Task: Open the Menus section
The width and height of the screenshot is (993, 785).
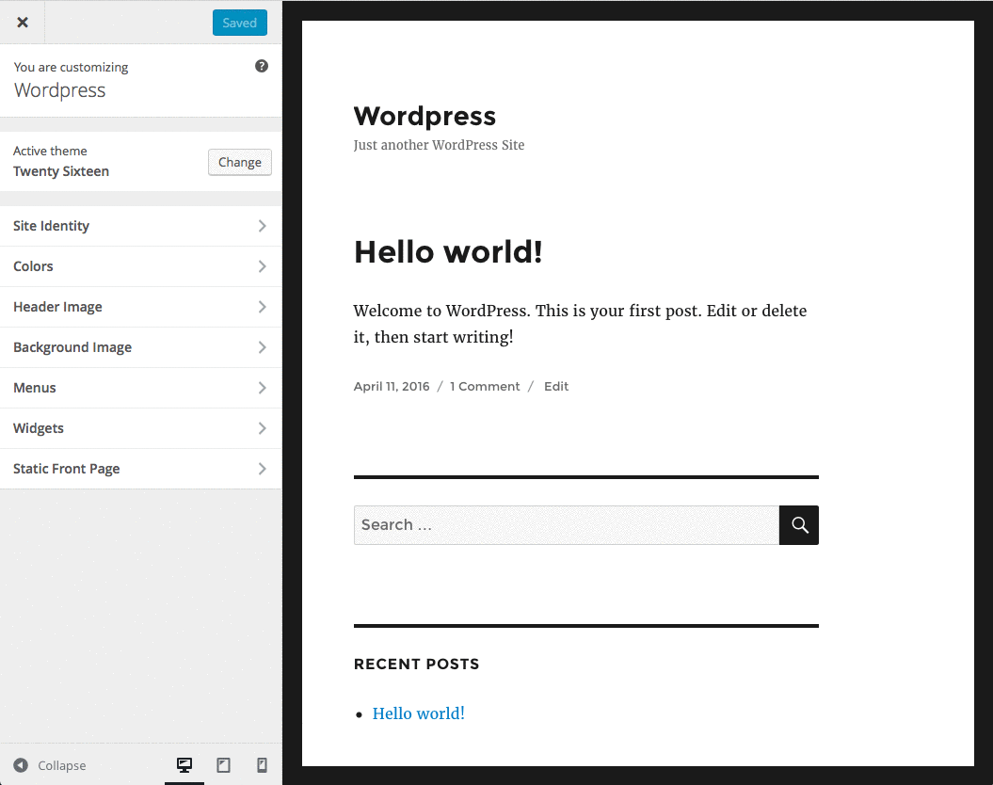Action: coord(140,388)
